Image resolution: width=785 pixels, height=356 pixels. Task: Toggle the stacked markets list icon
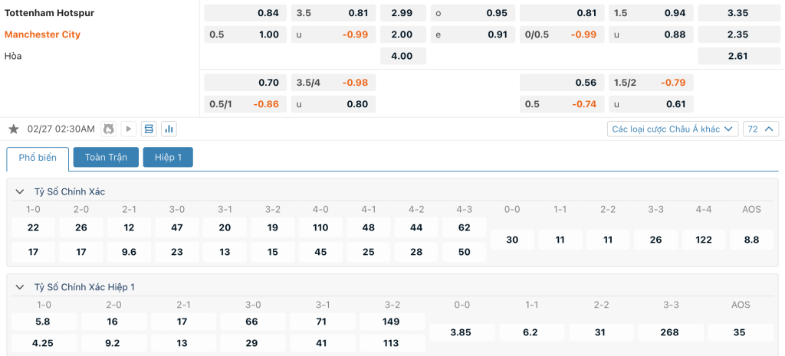[149, 129]
